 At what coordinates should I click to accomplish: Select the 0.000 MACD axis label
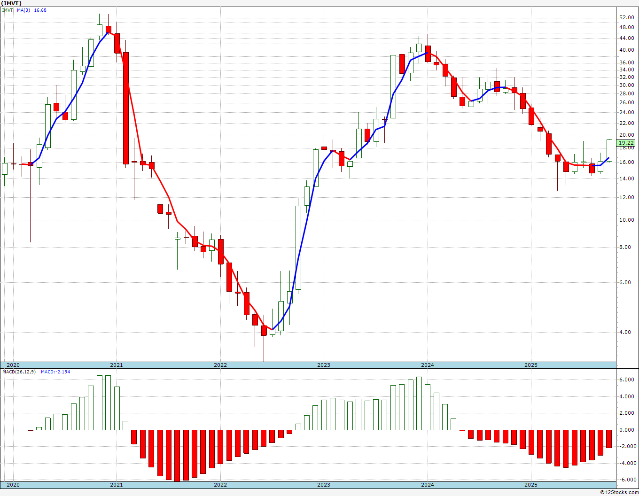(627, 430)
